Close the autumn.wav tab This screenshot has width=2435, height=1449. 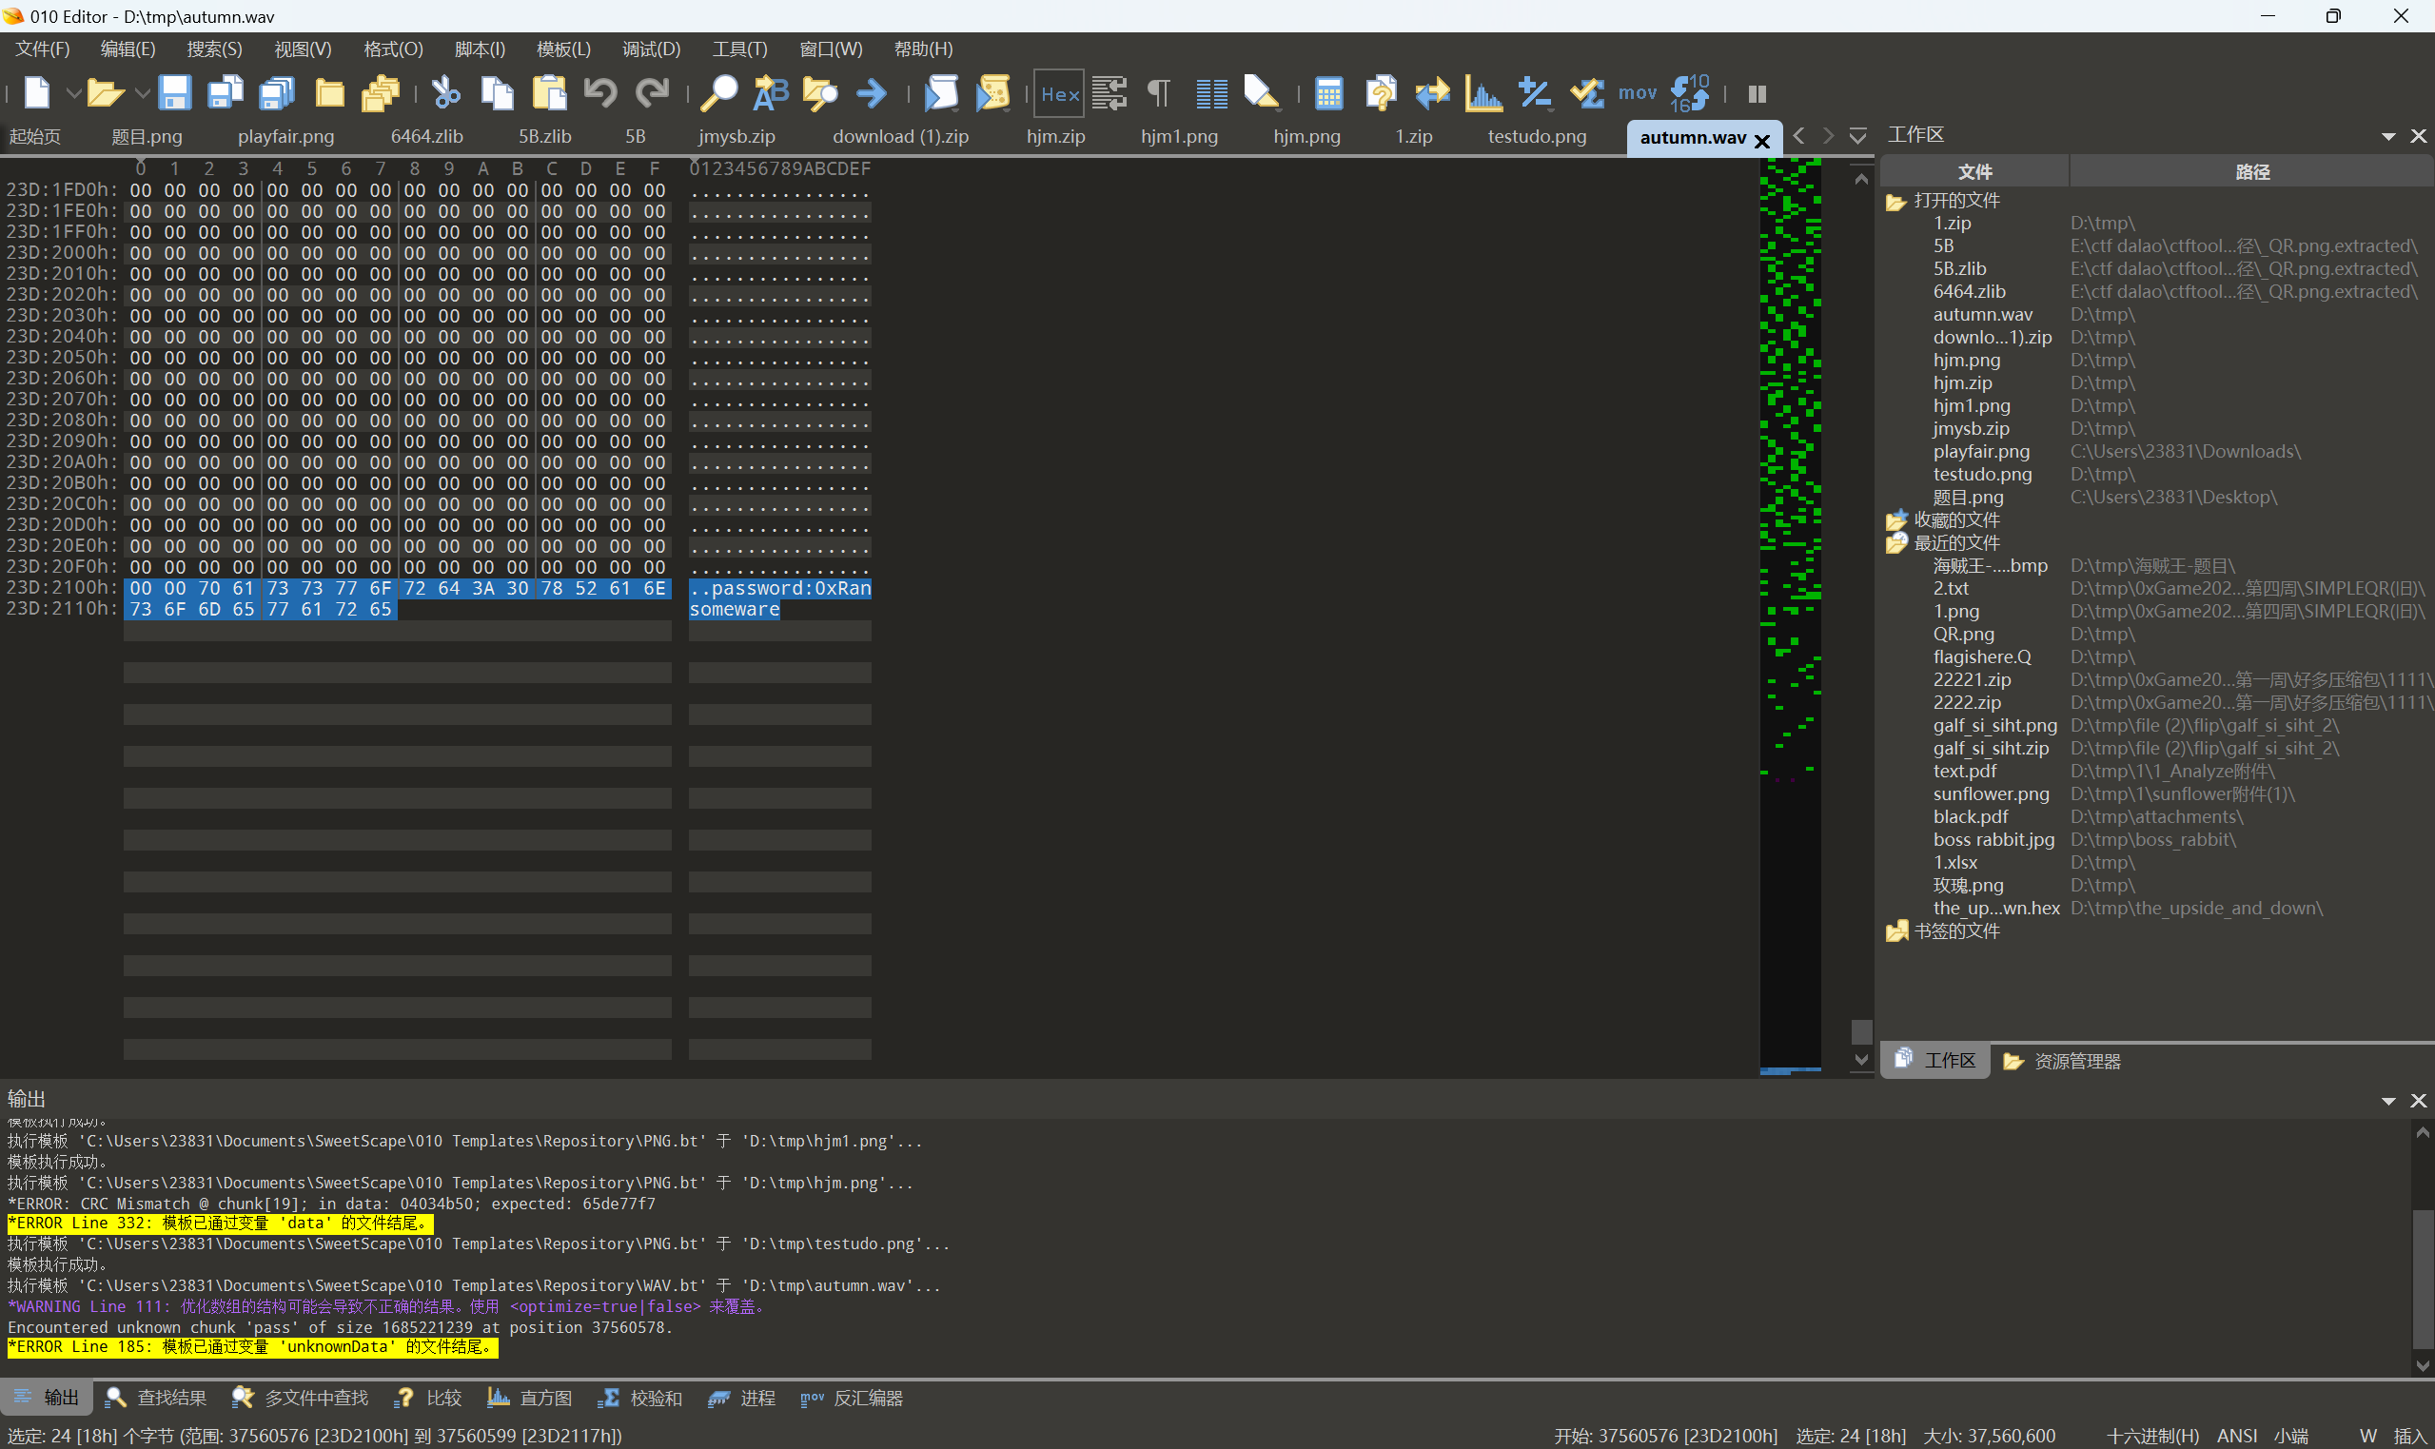pos(1762,141)
